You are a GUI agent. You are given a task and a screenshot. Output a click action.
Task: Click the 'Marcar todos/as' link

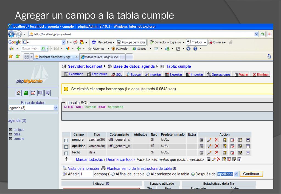point(89,160)
